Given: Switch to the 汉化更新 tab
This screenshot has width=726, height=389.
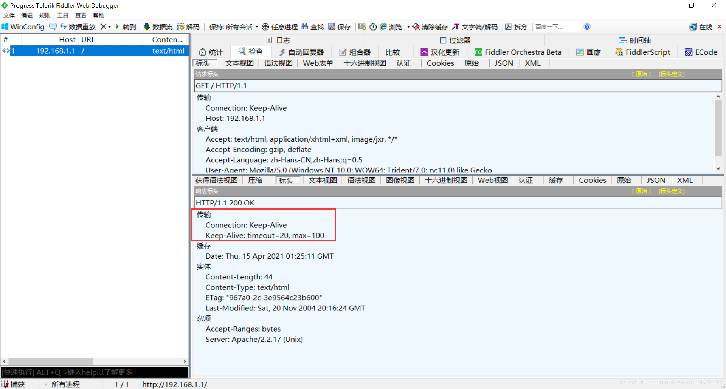Looking at the screenshot, I should (x=440, y=52).
